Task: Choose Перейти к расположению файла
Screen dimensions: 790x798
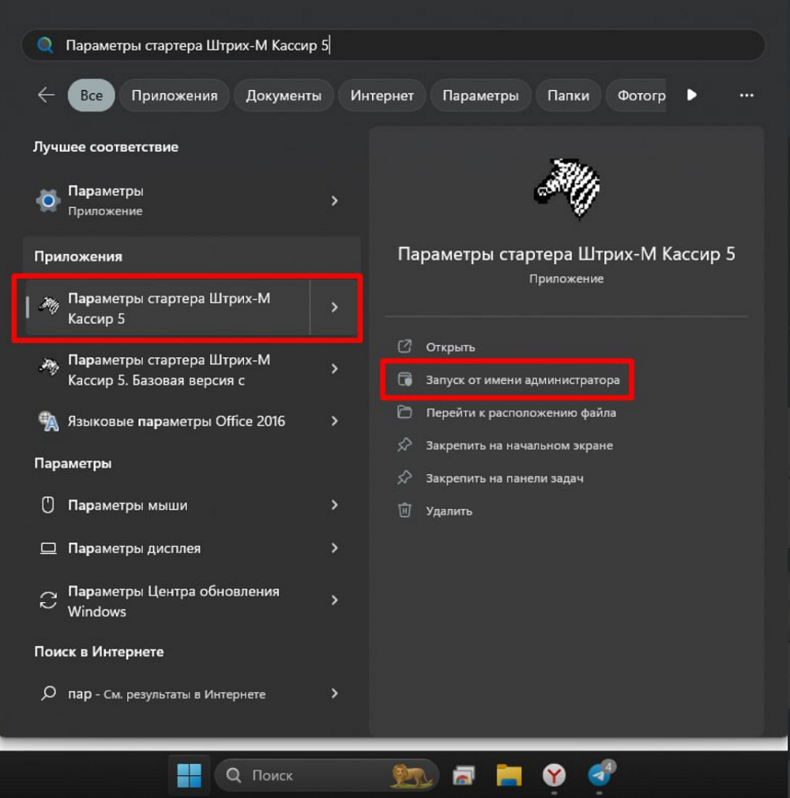Action: click(x=521, y=412)
